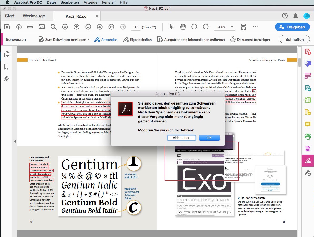The height and width of the screenshot is (237, 314).
Task: Open the zoom level dropdown
Action: 232,27
